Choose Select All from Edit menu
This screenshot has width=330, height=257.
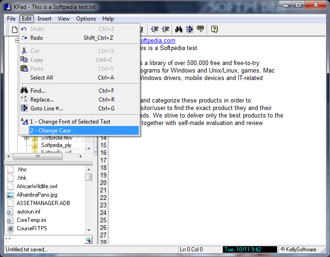pyautogui.click(x=79, y=78)
